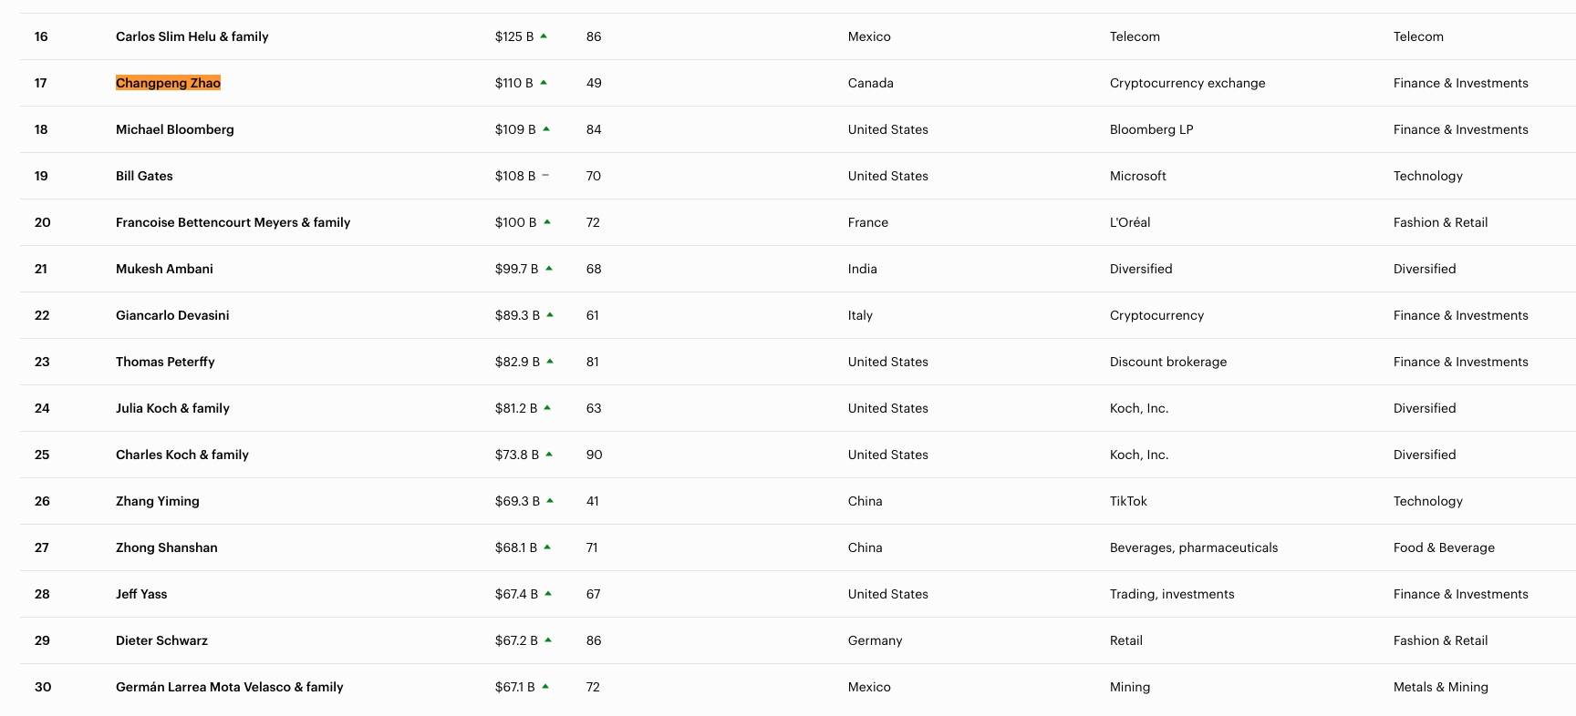Click Mukesh Ambani's name
Screen dimensions: 1576x716
[164, 269]
